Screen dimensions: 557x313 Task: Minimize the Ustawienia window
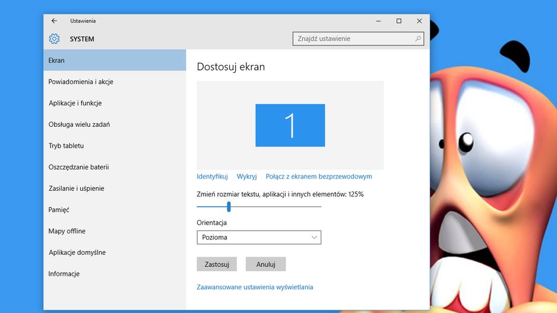point(378,21)
